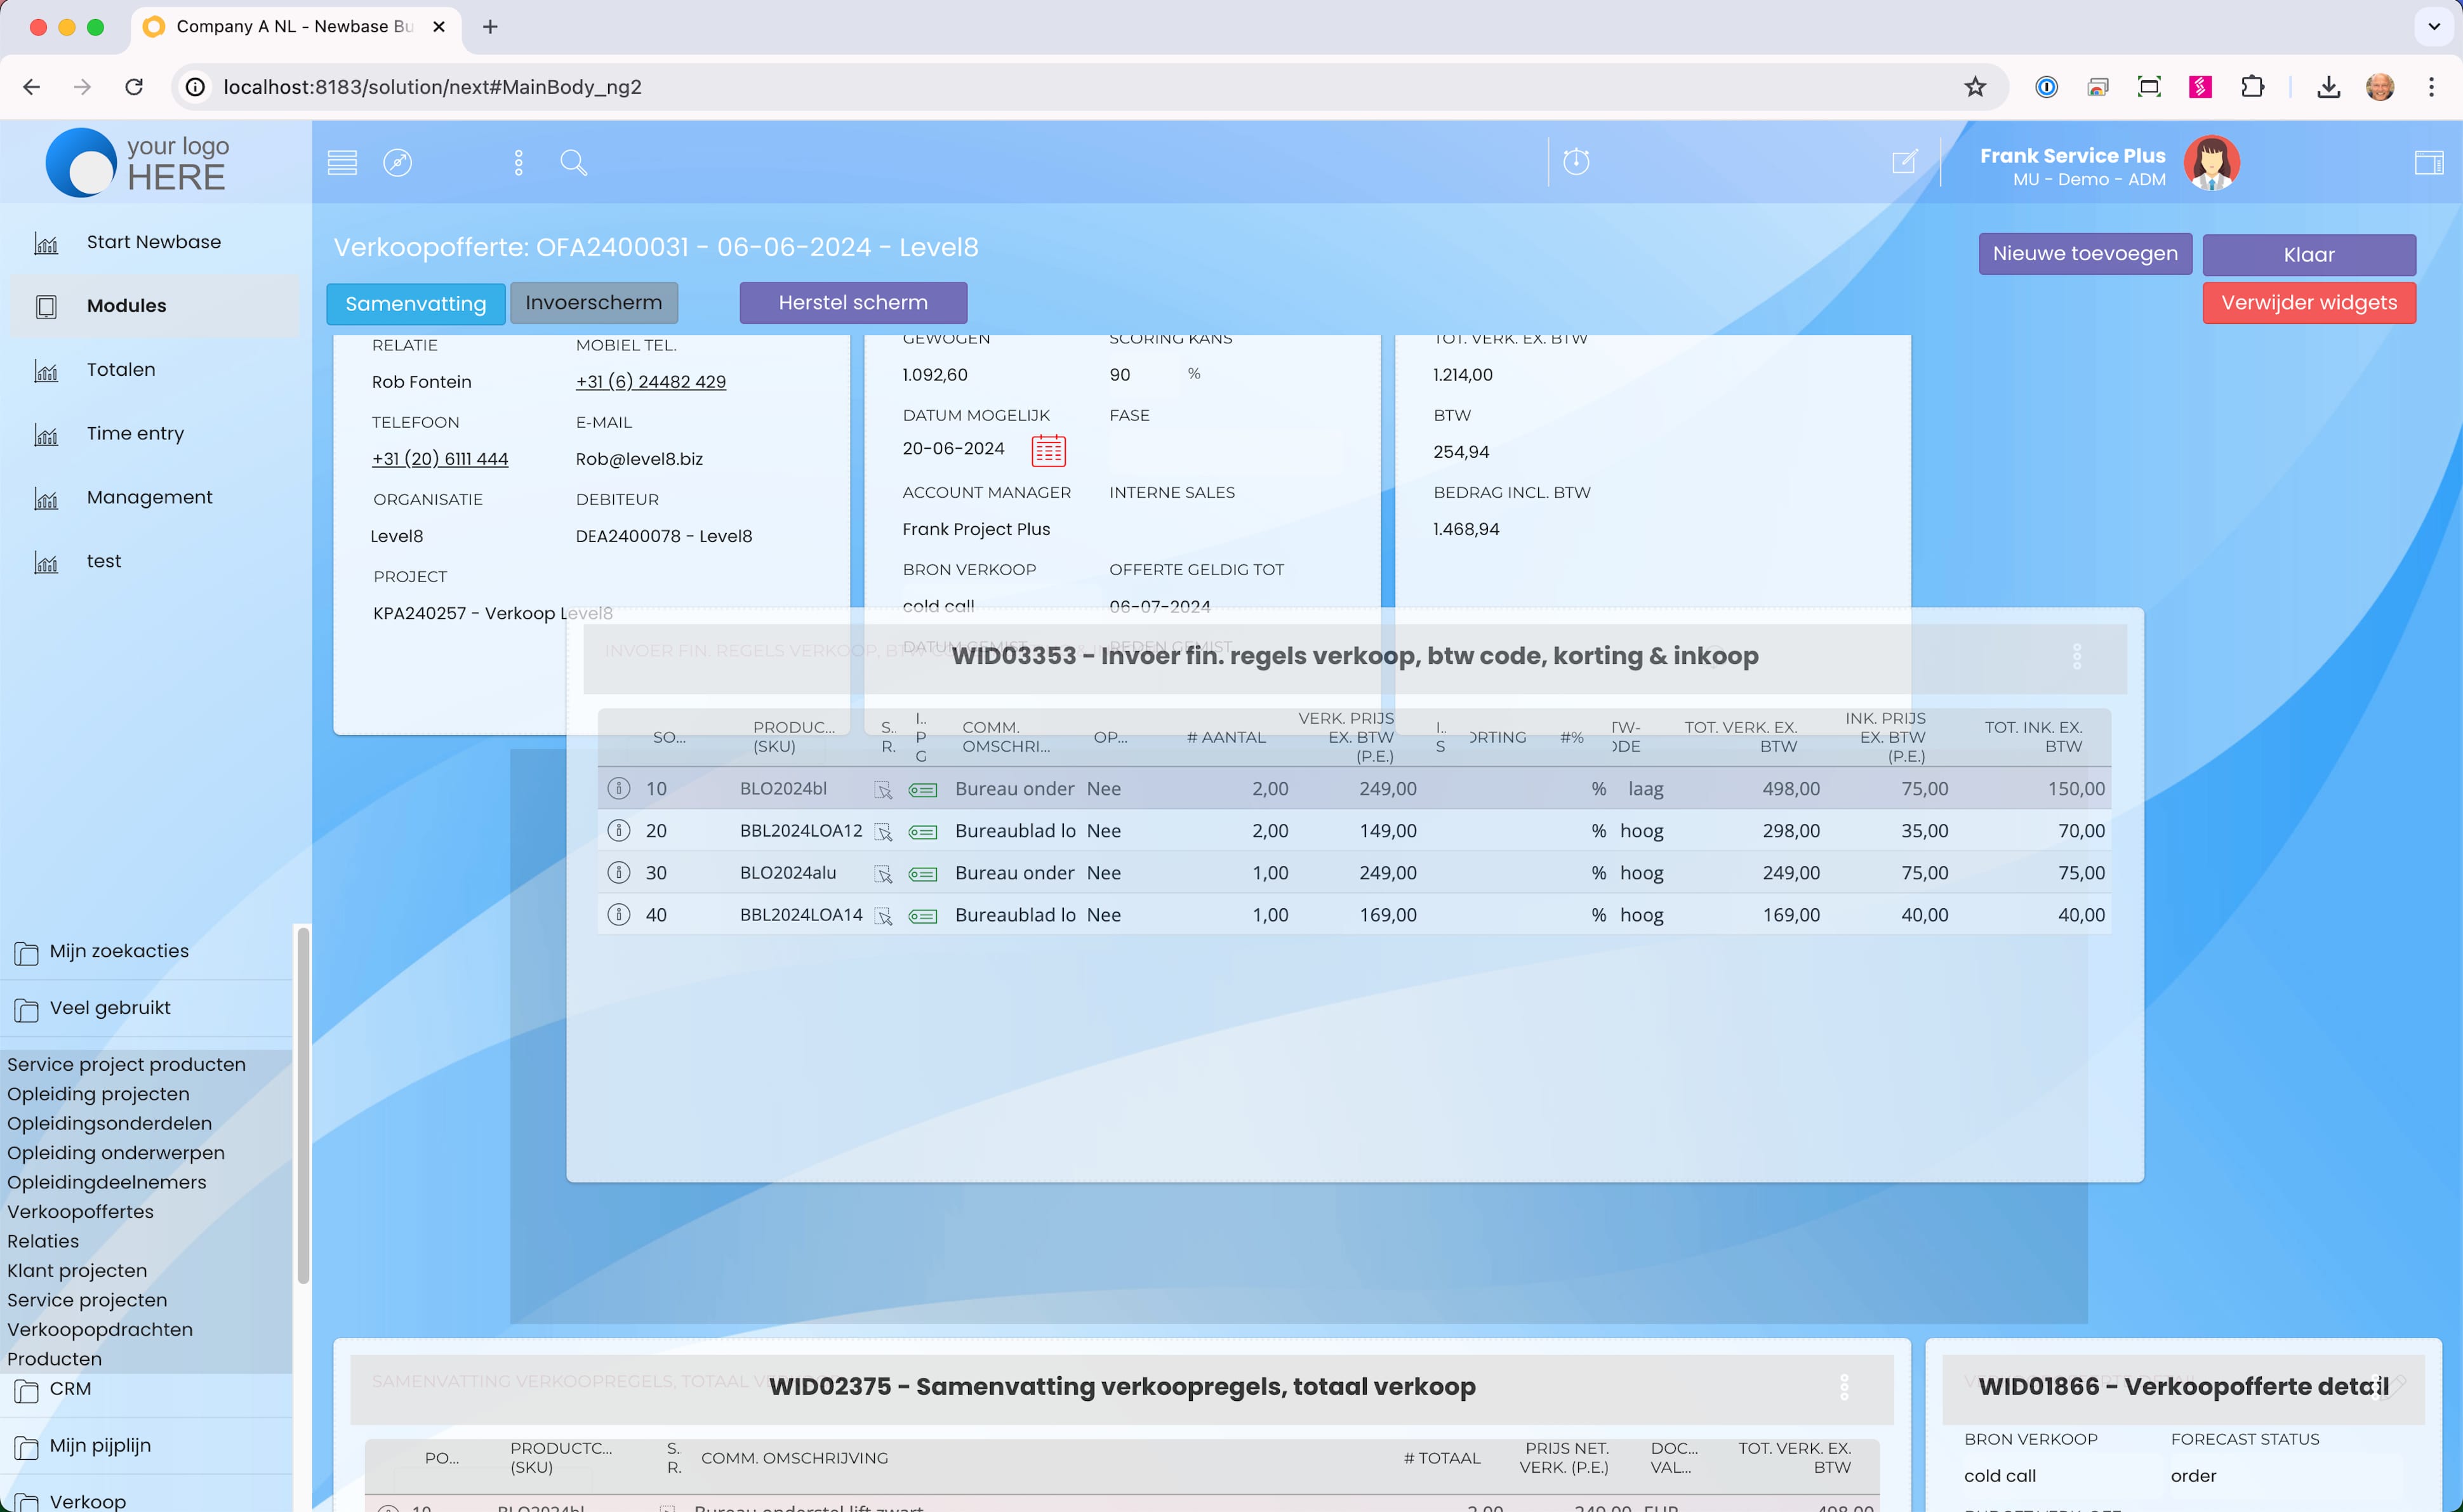Switch to the Invoerscherm tab
Viewport: 2463px width, 1512px height.
593,303
